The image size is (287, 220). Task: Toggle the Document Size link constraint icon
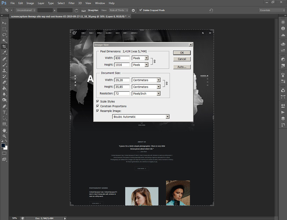(166, 83)
